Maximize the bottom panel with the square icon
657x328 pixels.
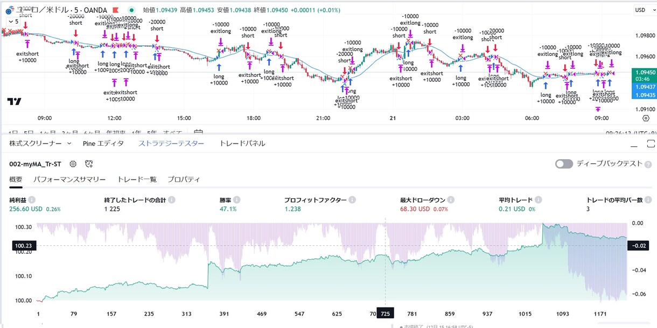point(650,144)
